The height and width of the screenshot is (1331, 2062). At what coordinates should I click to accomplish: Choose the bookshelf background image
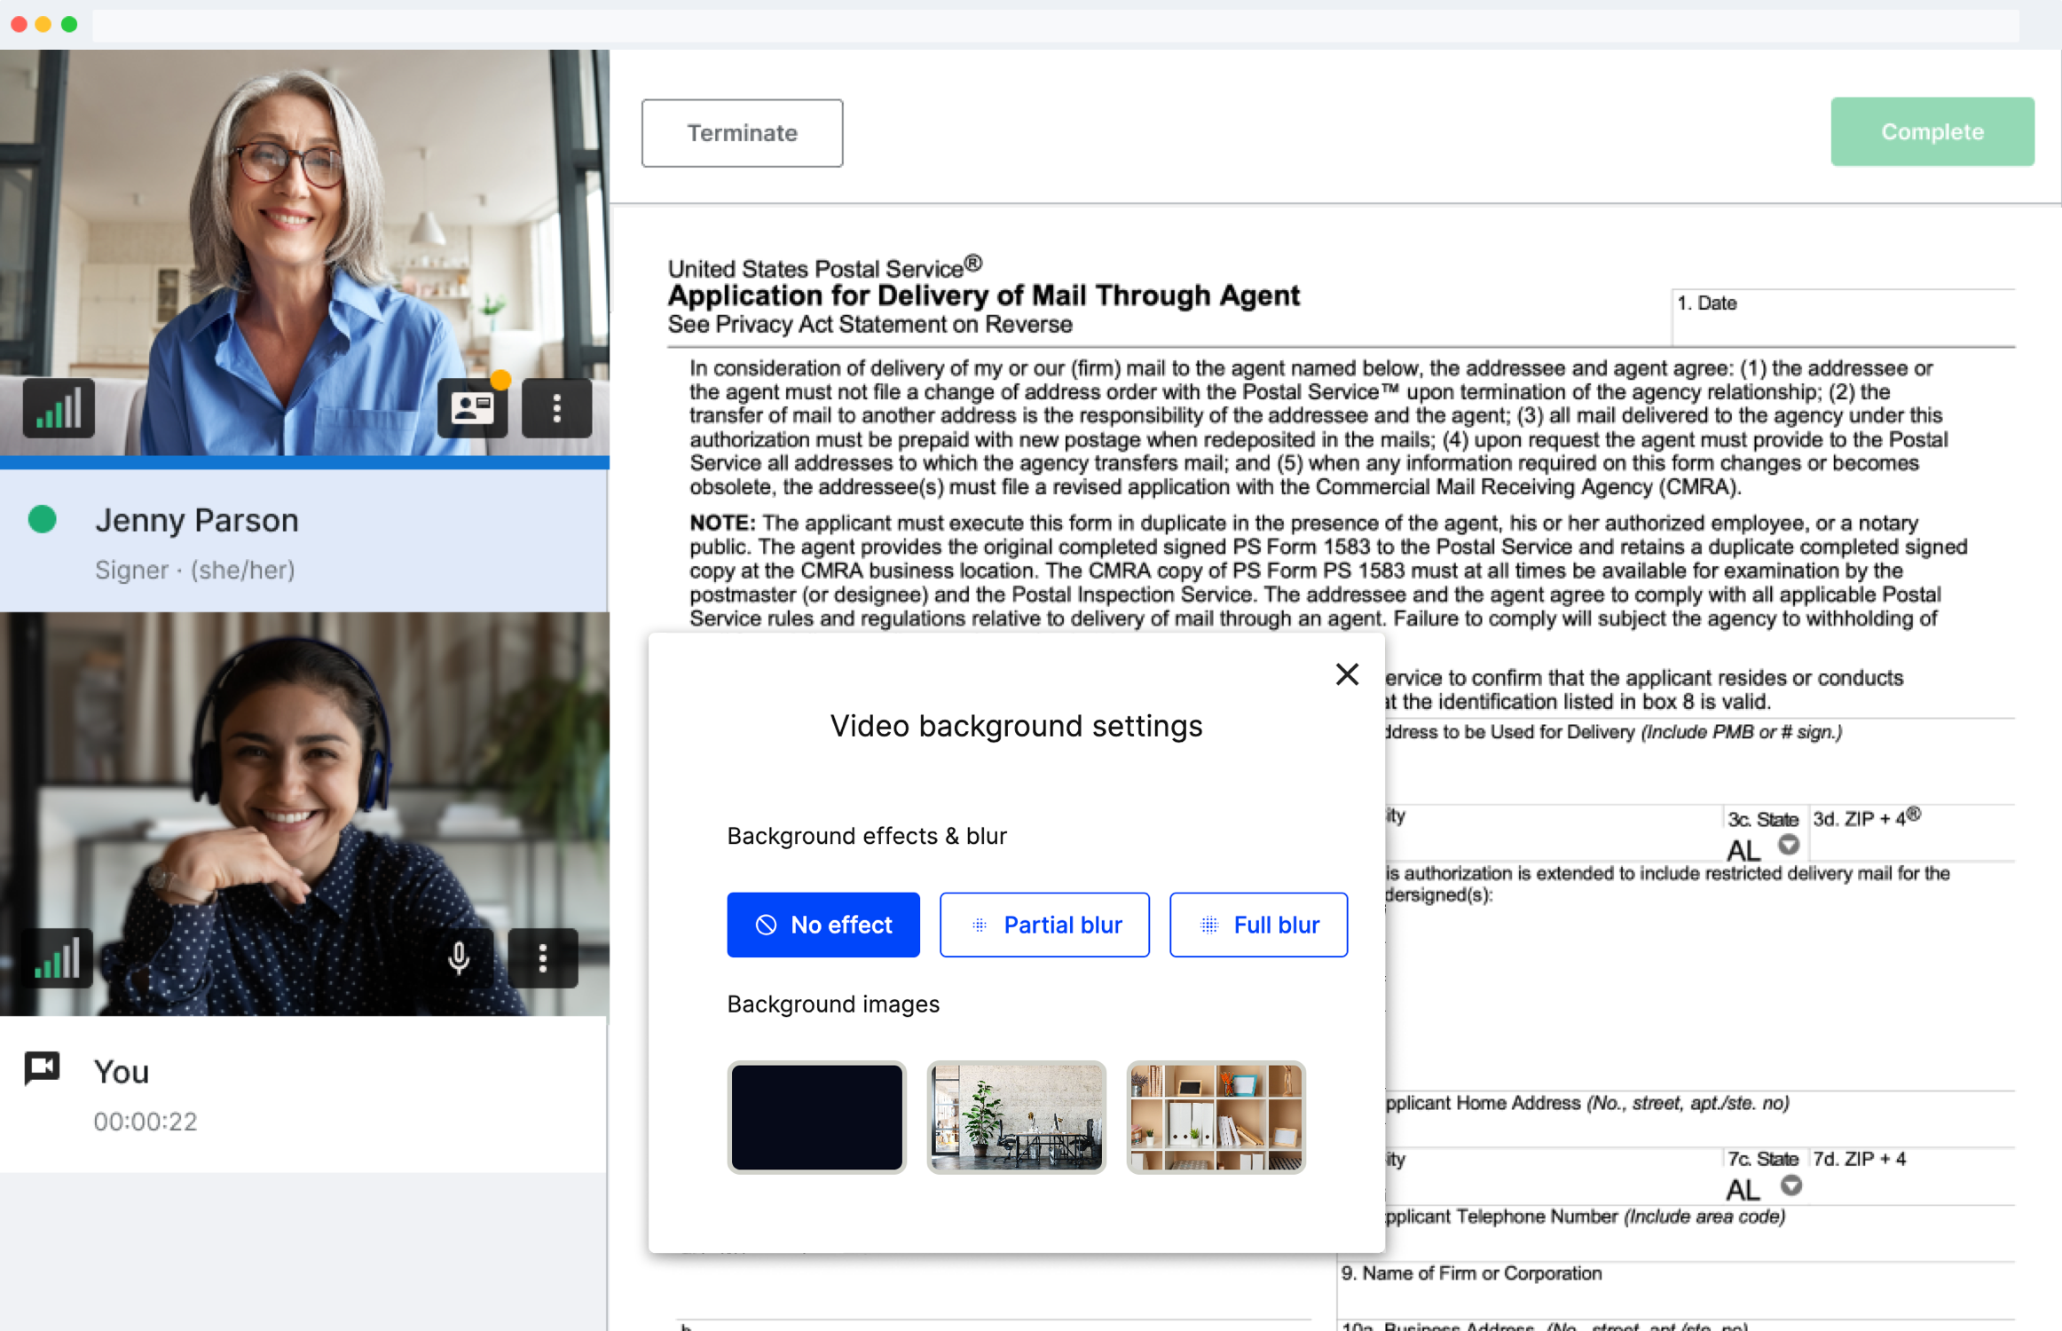(x=1215, y=1117)
